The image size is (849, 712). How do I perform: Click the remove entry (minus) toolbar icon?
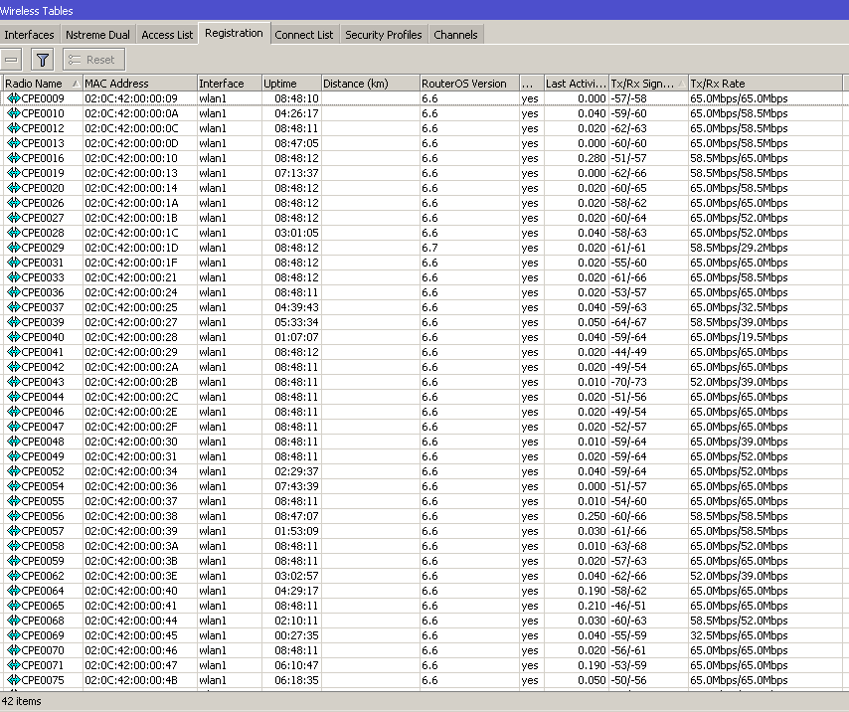point(11,59)
